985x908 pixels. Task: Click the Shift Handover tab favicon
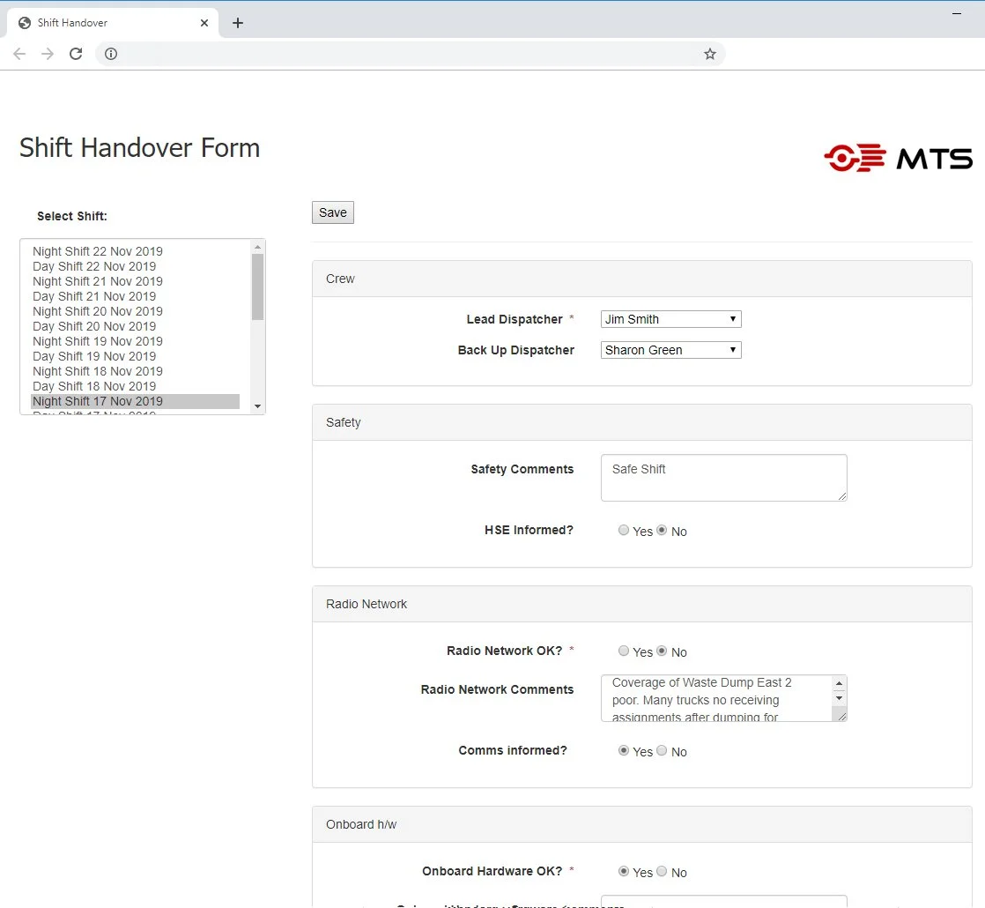point(24,23)
